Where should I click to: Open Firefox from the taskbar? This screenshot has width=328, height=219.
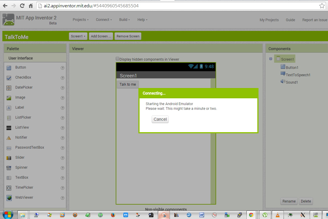(x=113, y=215)
